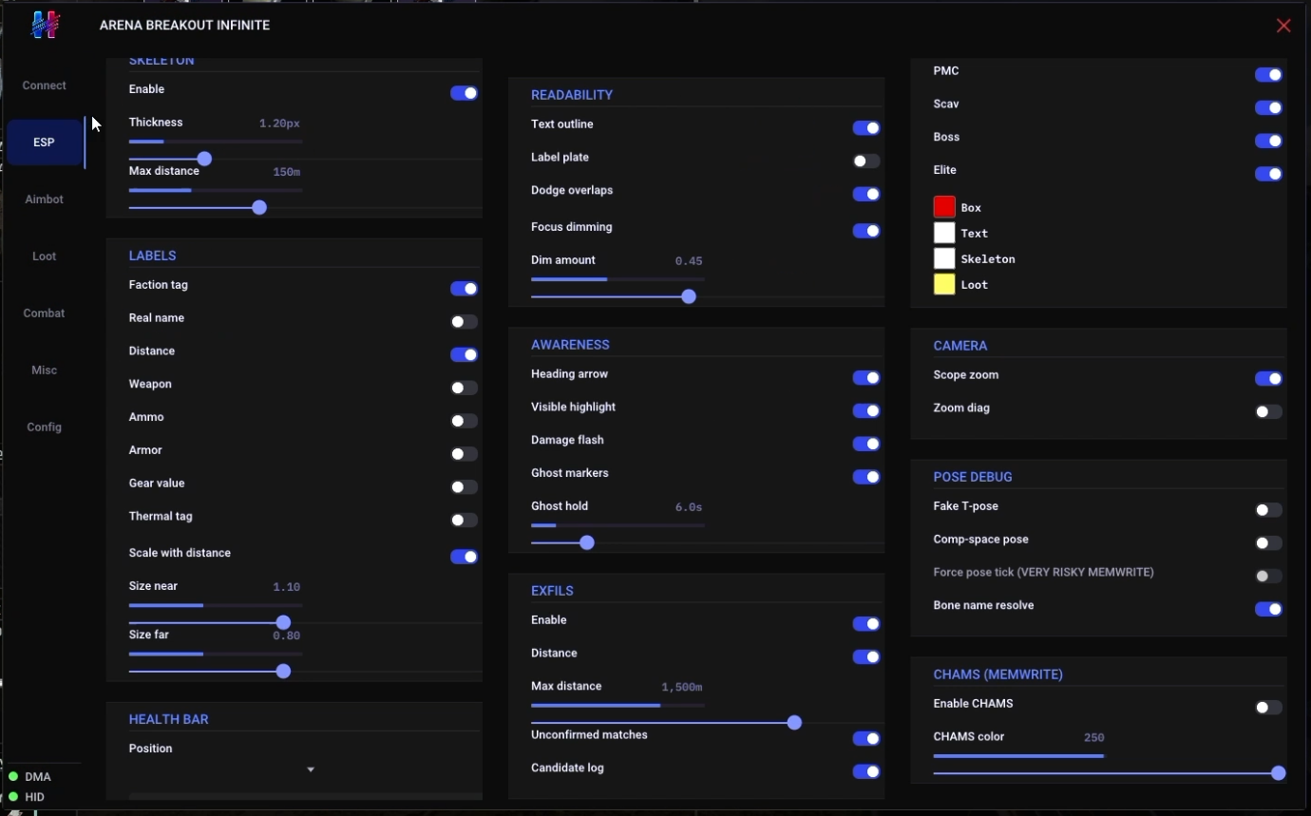The height and width of the screenshot is (816, 1311).
Task: Disable Scale with distance
Action: click(x=464, y=557)
